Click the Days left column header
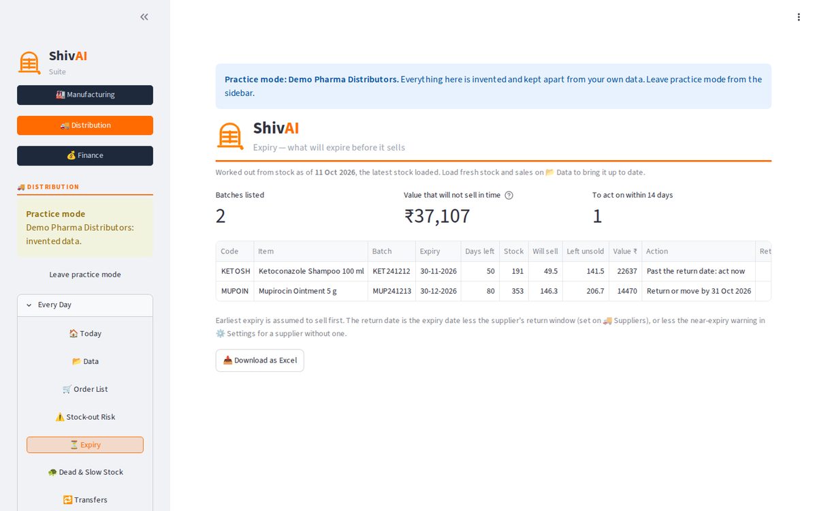The height and width of the screenshot is (511, 817). 480,251
